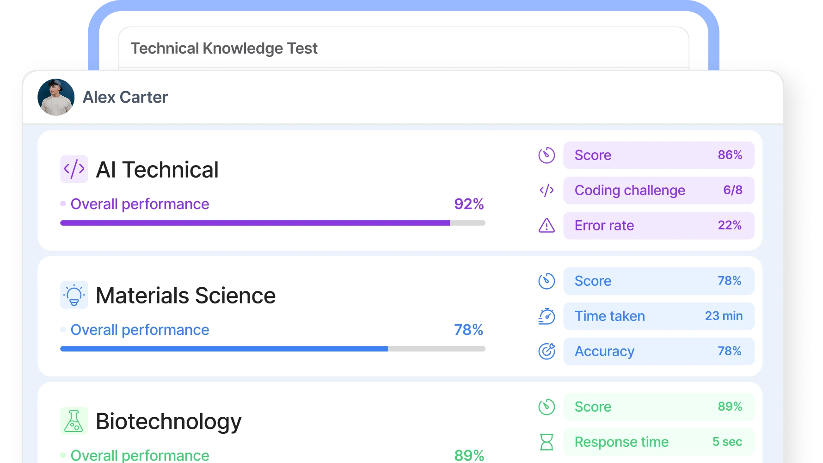Click the Technical Knowledge Test header field
This screenshot has height=463, width=823.
[x=404, y=48]
